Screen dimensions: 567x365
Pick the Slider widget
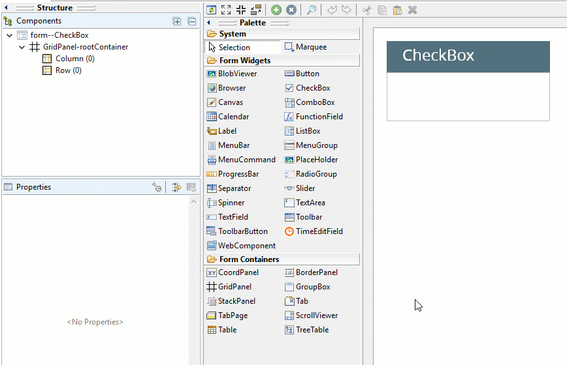click(x=300, y=188)
